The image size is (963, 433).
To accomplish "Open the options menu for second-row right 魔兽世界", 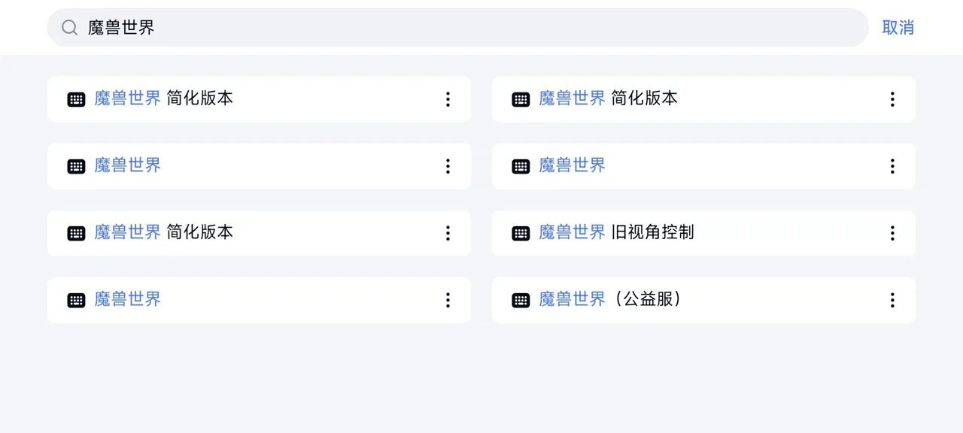I will (892, 165).
